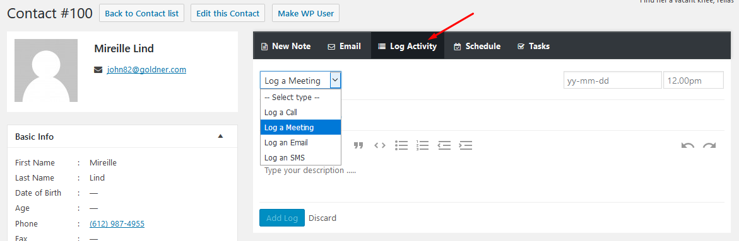Choose Log an SMS option
Image resolution: width=739 pixels, height=241 pixels.
(x=300, y=157)
